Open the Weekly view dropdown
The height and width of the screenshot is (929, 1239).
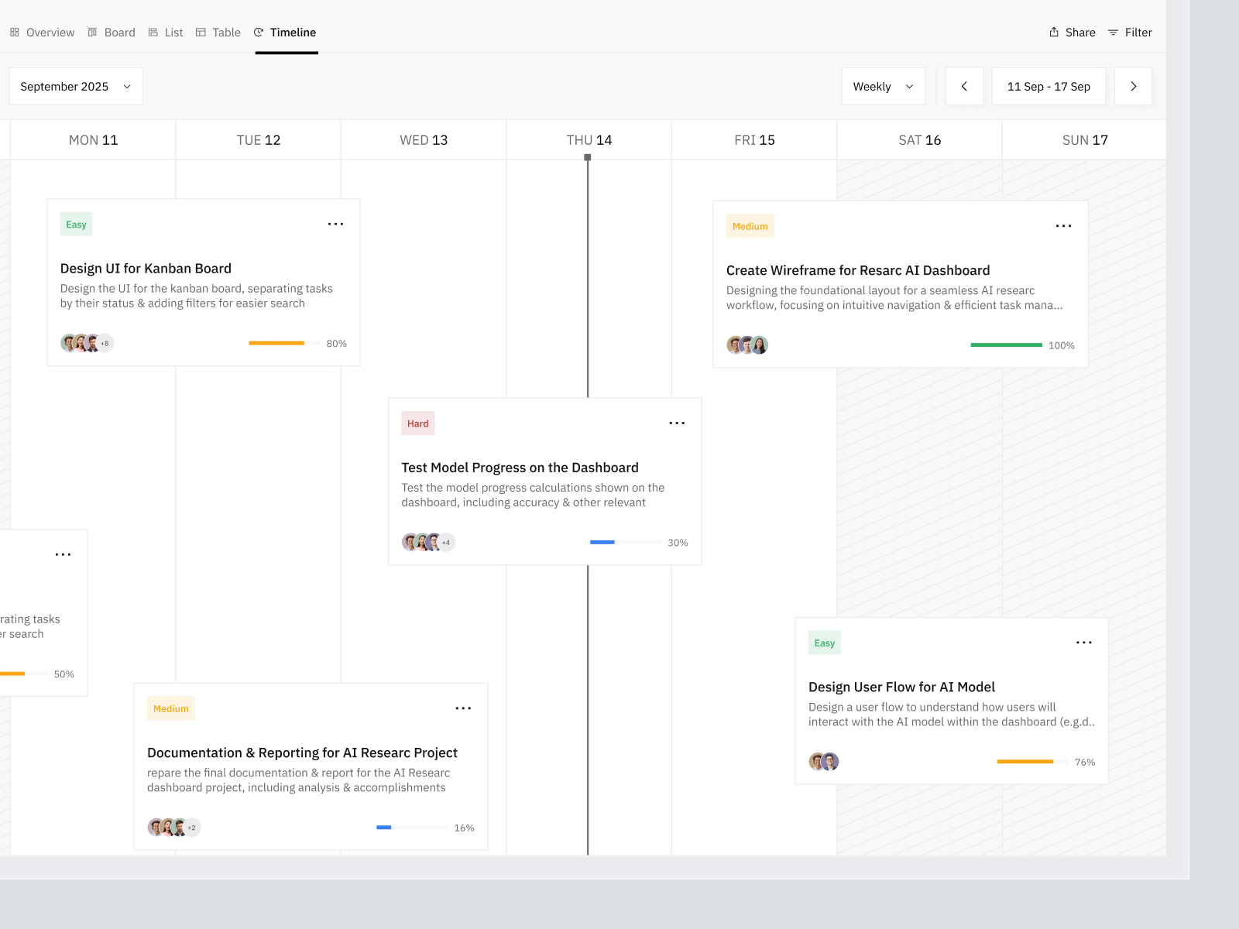click(x=883, y=86)
